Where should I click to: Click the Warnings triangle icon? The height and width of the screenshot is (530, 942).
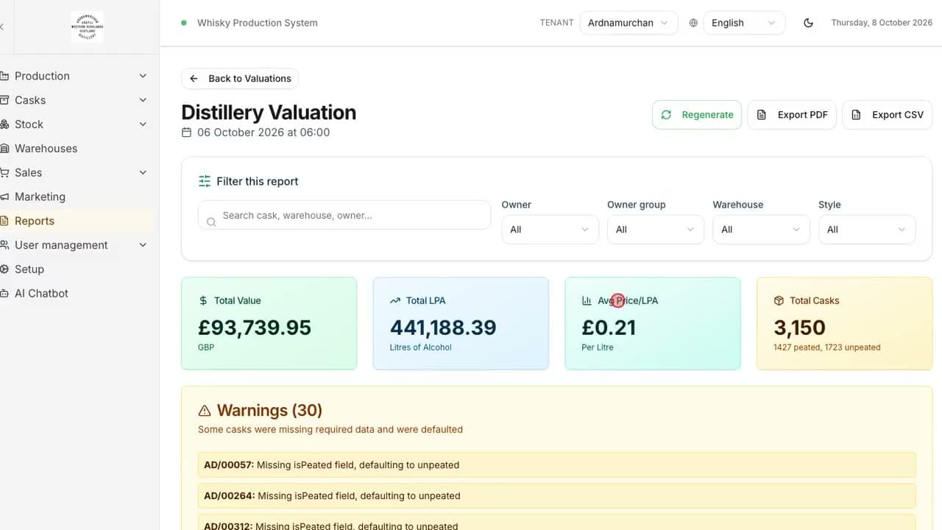[205, 411]
